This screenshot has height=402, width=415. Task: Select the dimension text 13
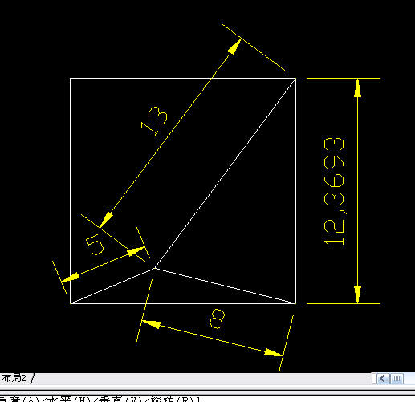[x=155, y=121]
